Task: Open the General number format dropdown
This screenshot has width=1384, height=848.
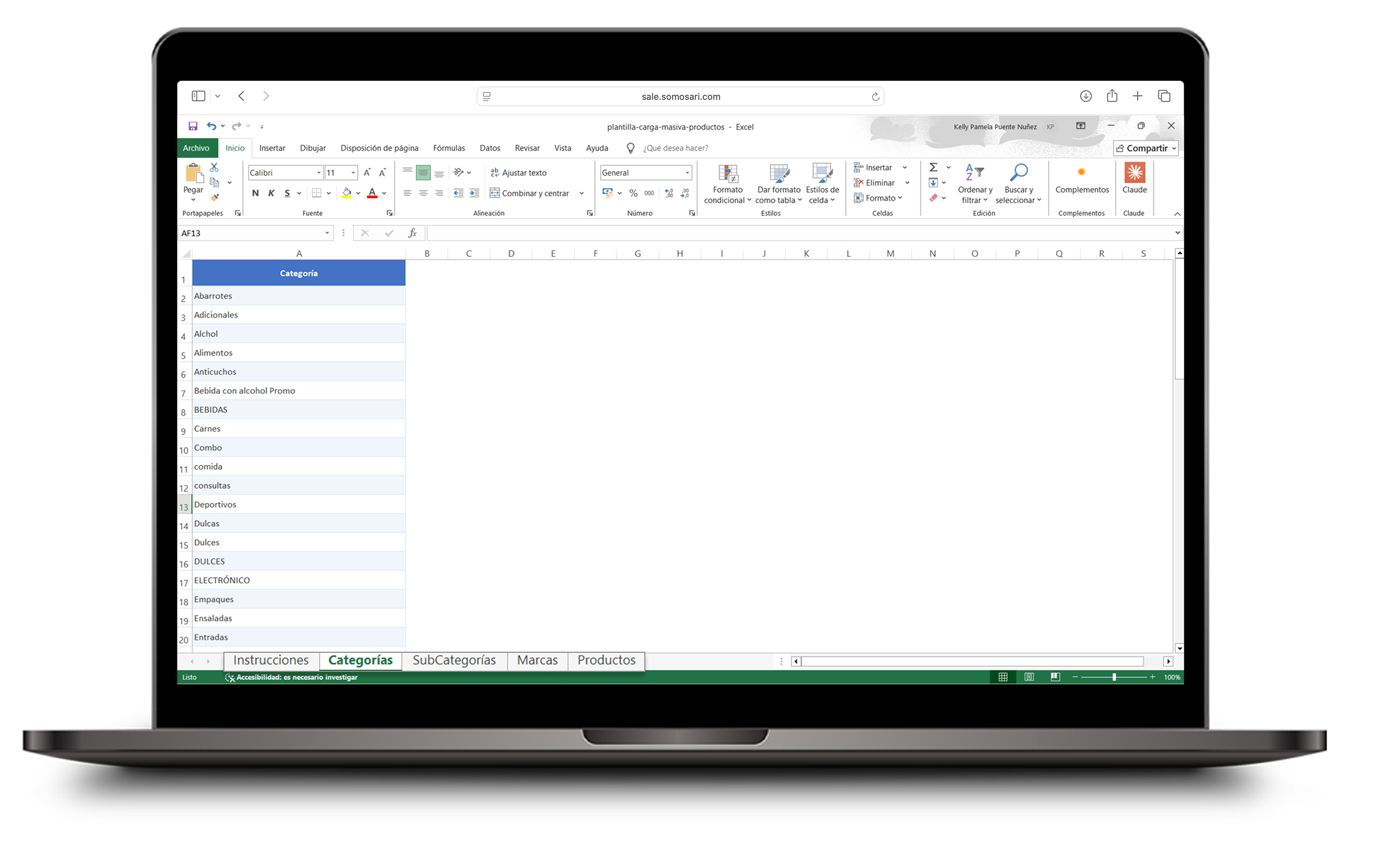Action: click(688, 173)
